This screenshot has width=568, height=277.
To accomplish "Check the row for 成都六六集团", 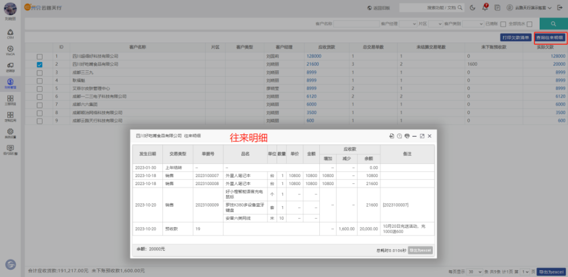I will tap(40, 104).
